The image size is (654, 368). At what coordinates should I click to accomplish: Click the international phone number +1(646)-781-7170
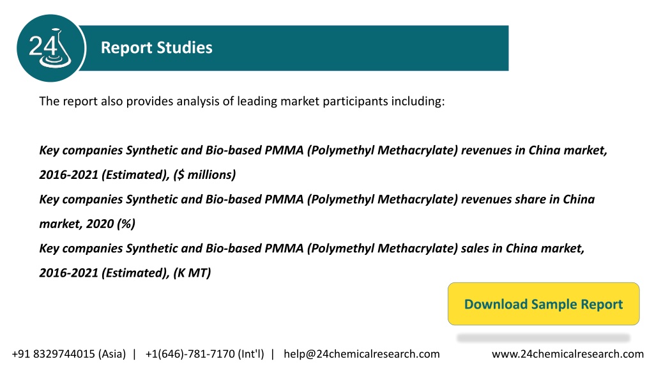pos(205,354)
